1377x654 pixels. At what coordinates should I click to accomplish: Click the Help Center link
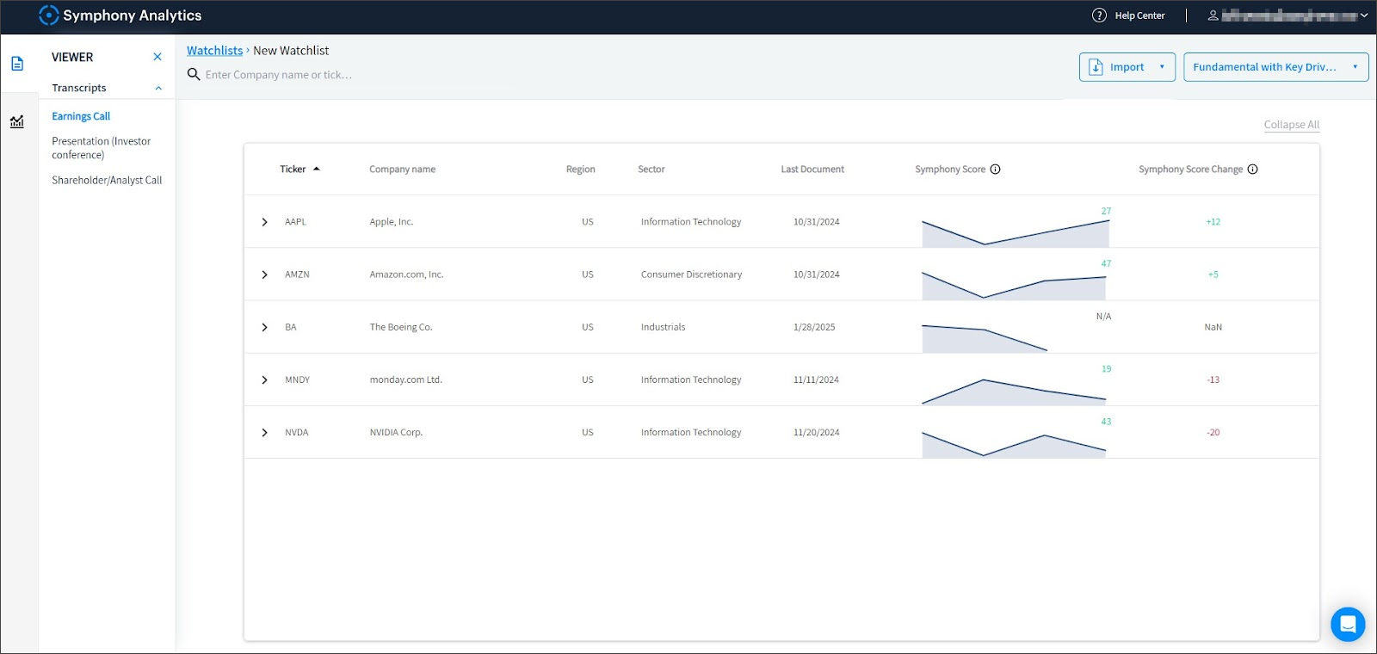[1139, 15]
